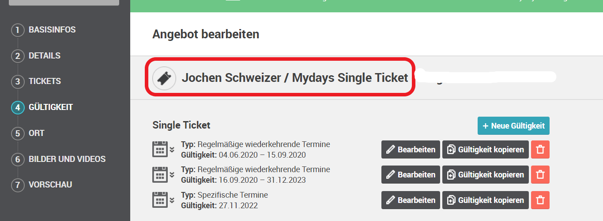Add a new validity with Neue Gültigkeit
The height and width of the screenshot is (221, 603).
[513, 126]
